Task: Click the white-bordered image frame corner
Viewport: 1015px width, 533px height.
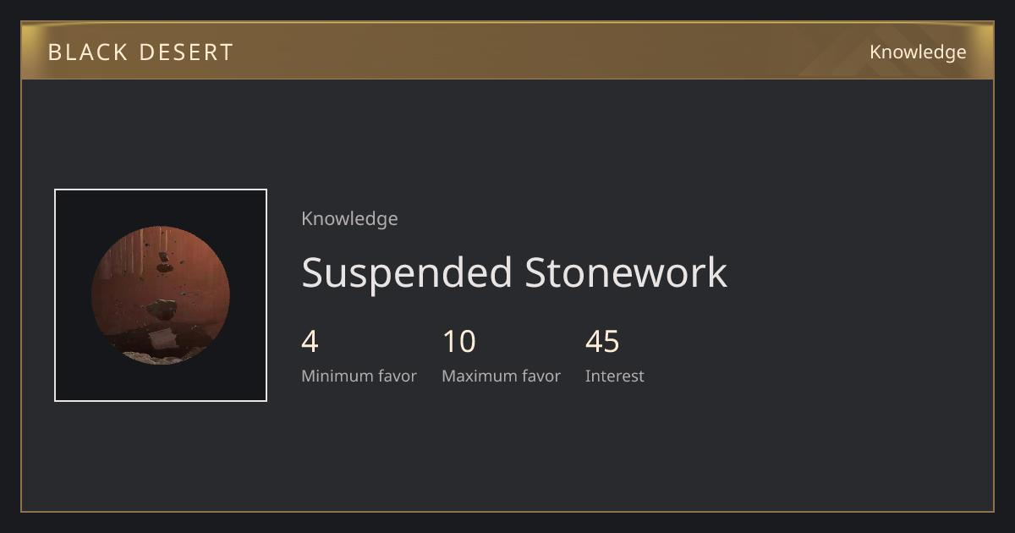Action: pos(57,191)
